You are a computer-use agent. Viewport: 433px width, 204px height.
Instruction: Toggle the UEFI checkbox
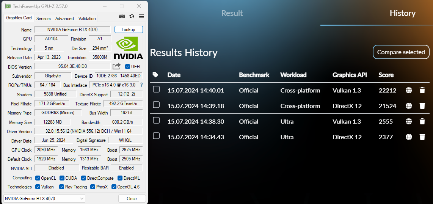click(127, 66)
